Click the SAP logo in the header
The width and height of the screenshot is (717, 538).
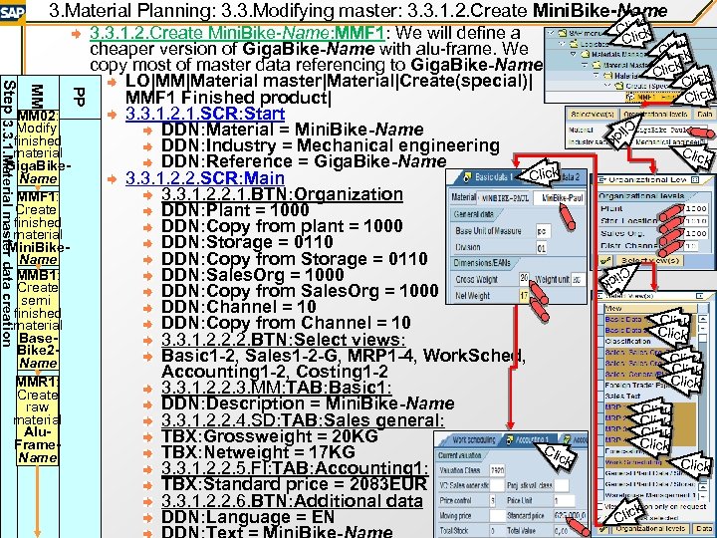[x=10, y=12]
